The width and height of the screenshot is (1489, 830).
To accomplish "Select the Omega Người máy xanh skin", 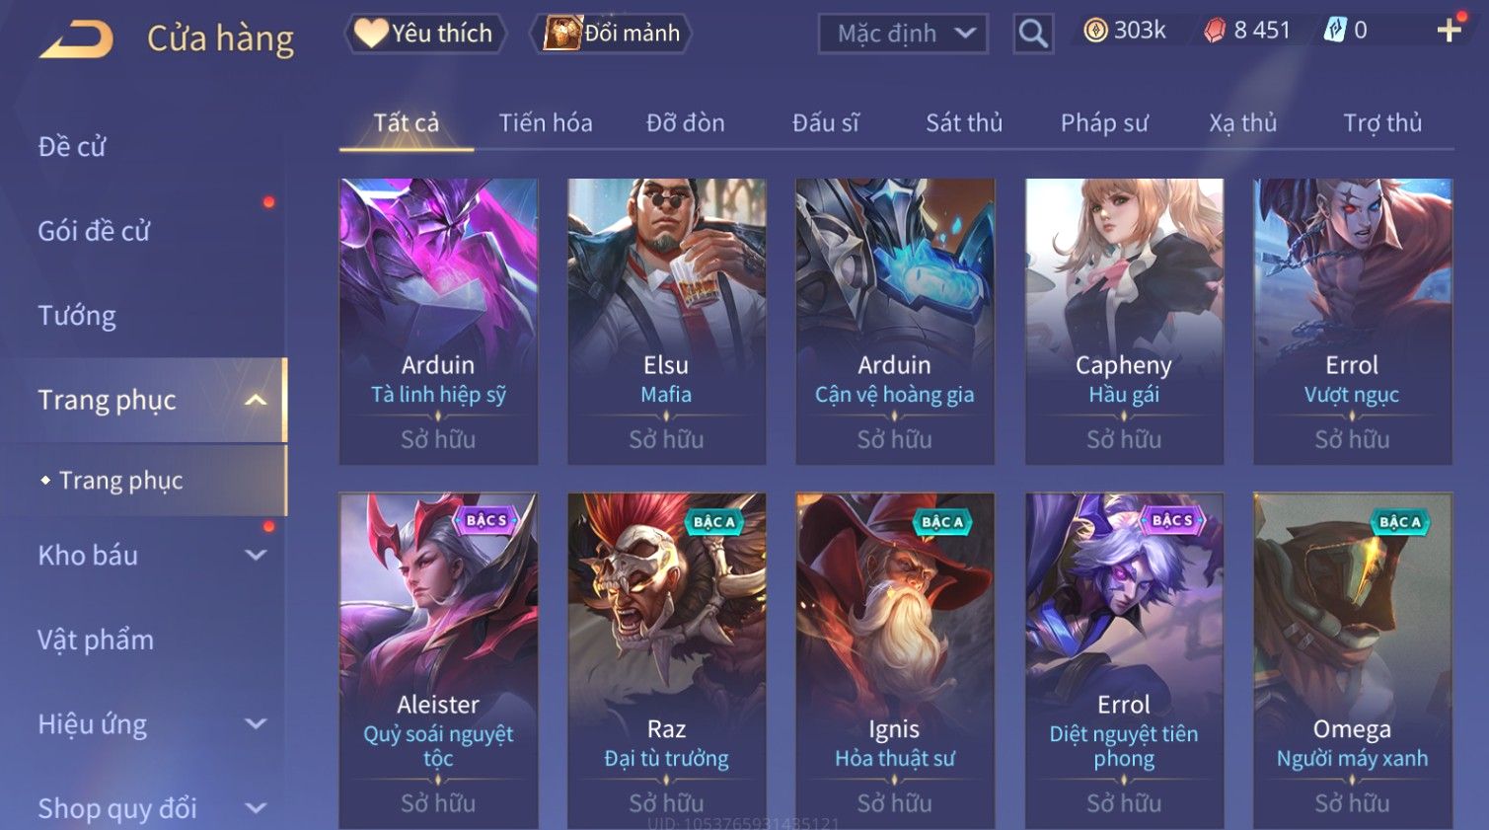I will (1352, 660).
